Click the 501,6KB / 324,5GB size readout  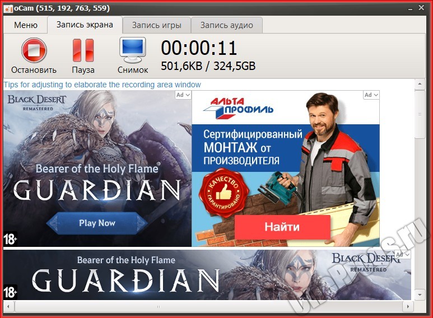coord(208,66)
